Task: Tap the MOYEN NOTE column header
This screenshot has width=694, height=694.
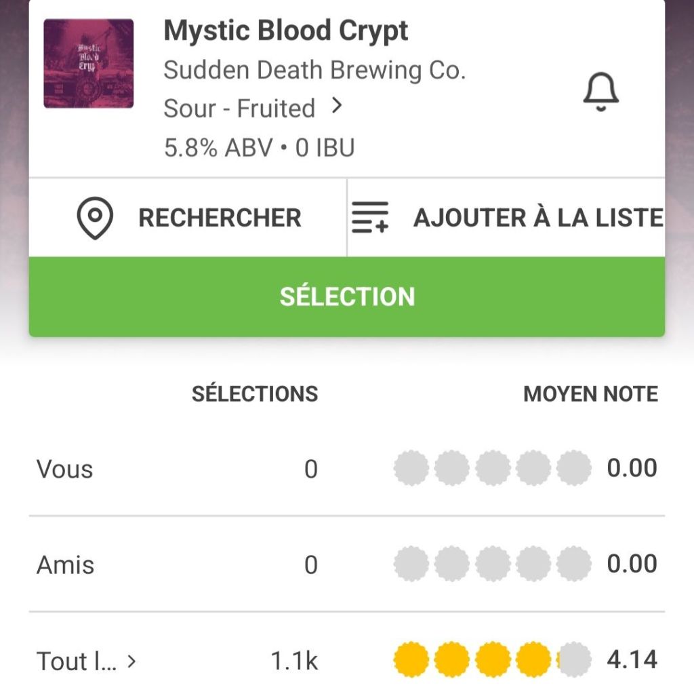Action: [x=590, y=394]
